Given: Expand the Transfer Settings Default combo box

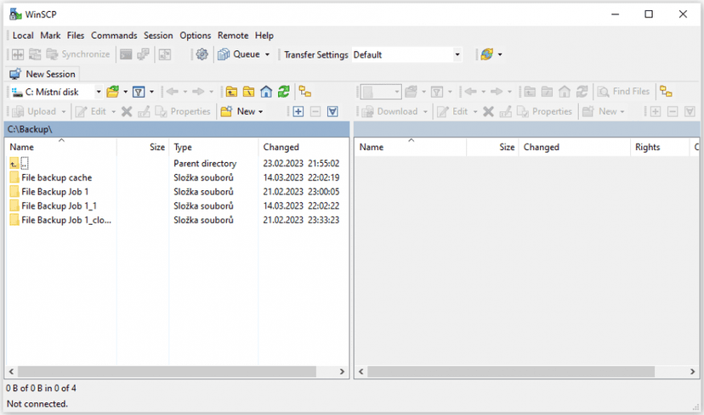Looking at the screenshot, I should click(457, 54).
